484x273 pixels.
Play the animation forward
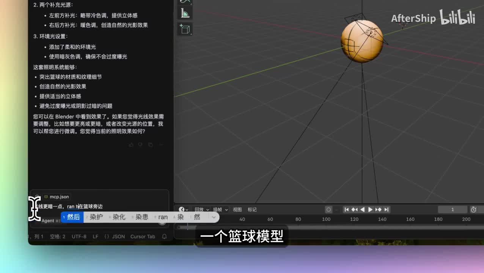tap(370, 210)
